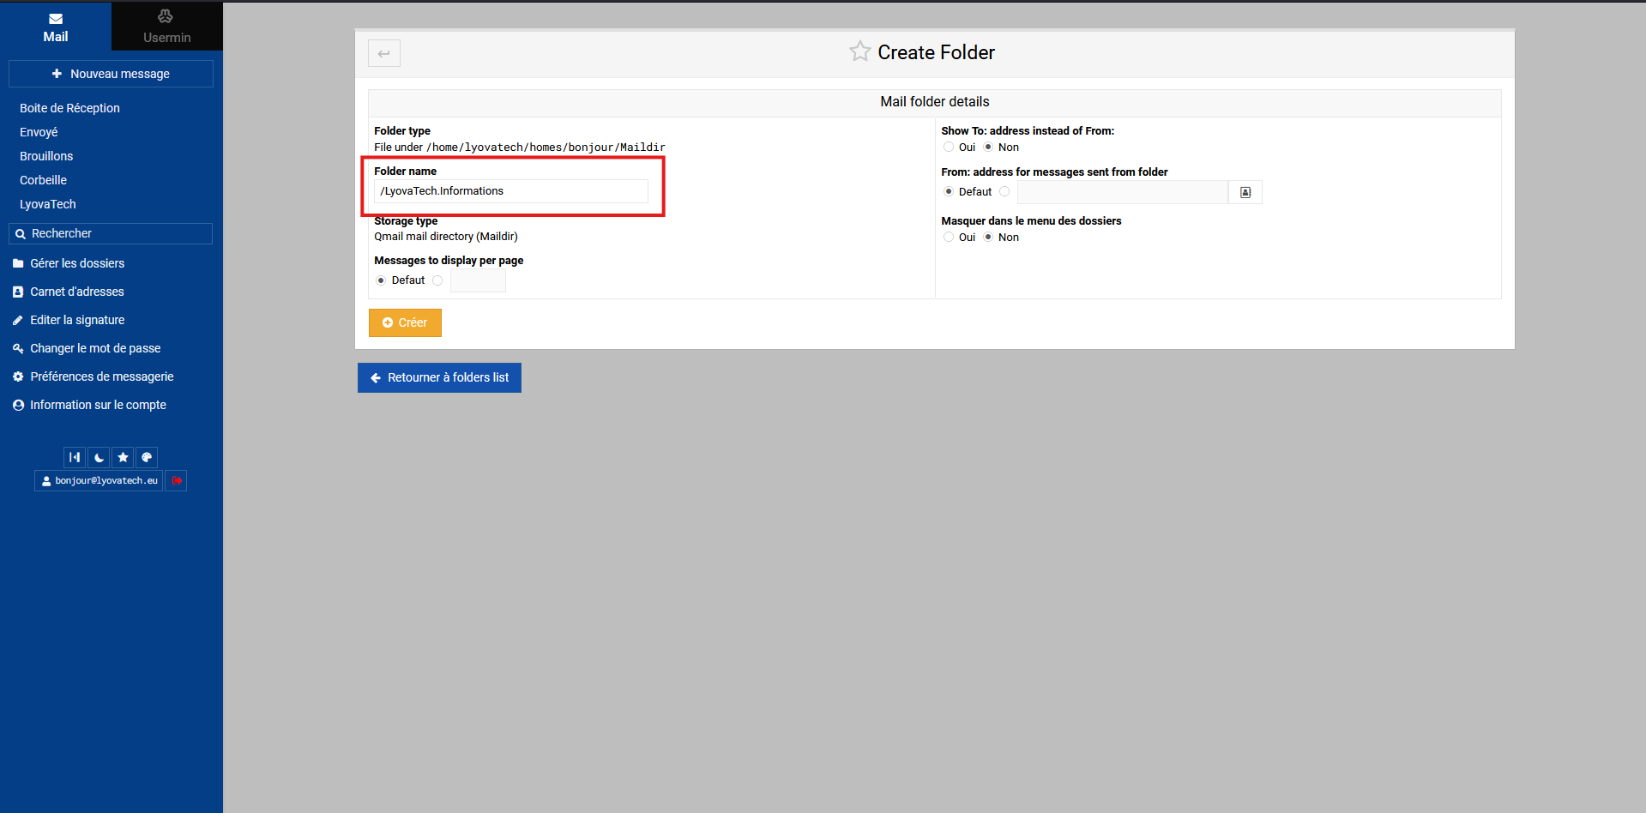Open theme configuration via the palette icon

tap(147, 457)
